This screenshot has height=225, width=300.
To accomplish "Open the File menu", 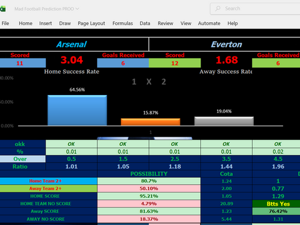I will pos(5,23).
